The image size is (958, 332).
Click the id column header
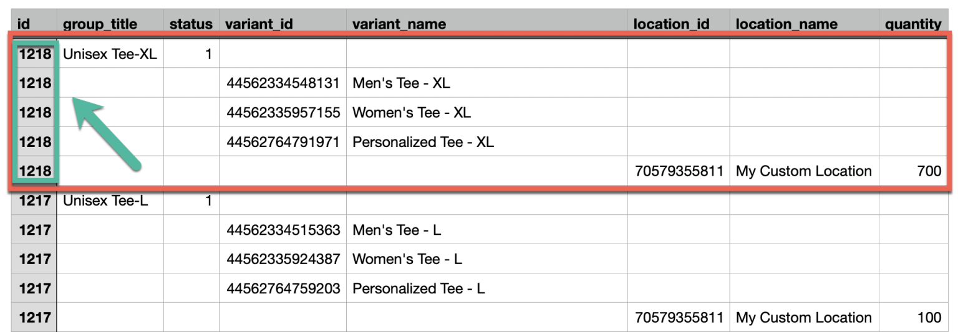(x=24, y=24)
